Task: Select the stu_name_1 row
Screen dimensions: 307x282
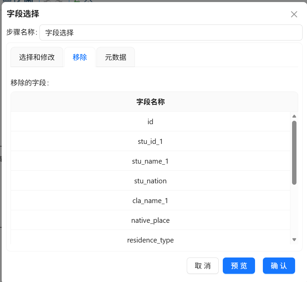Action: point(150,161)
